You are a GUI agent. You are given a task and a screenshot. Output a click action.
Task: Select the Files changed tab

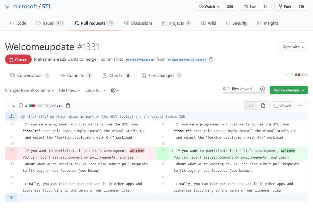pos(161,76)
